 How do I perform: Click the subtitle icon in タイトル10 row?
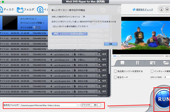point(75,81)
